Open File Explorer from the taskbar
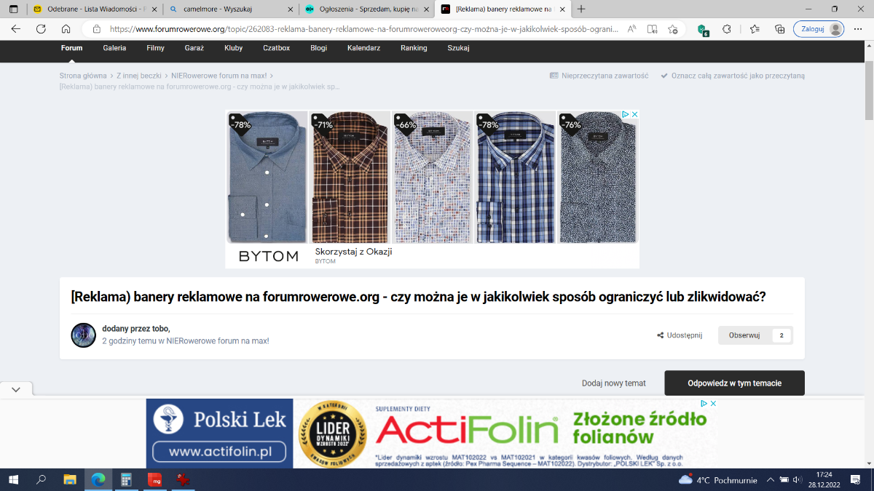874x491 pixels. pyautogui.click(x=70, y=480)
